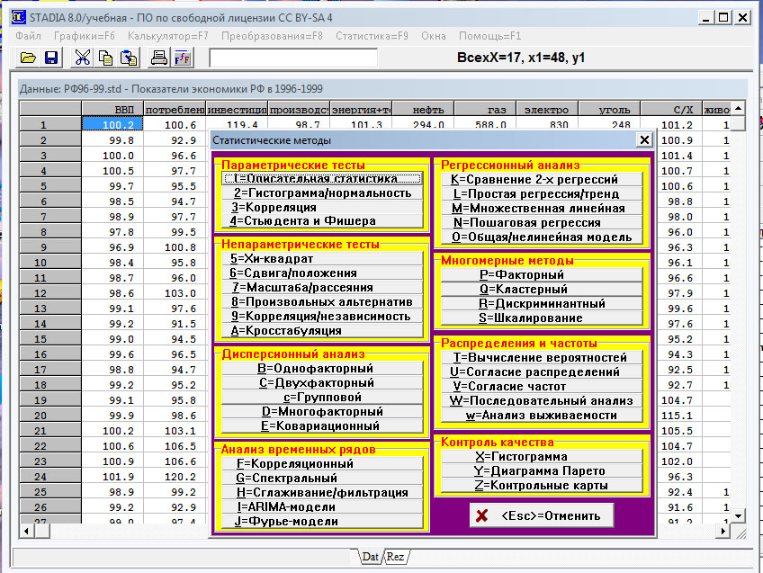Screen dimensions: 763x573
Task: Close the Статистические методы dialog
Action: coord(643,140)
